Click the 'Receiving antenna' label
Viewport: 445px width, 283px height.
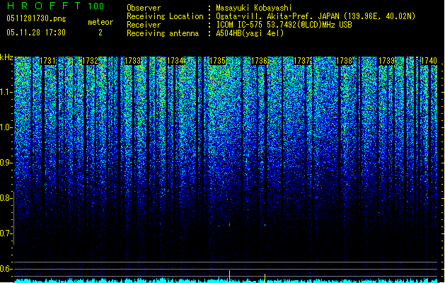pos(163,33)
